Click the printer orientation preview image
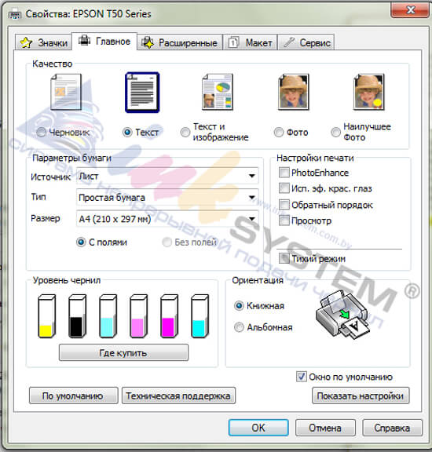The height and width of the screenshot is (452, 432). point(342,315)
